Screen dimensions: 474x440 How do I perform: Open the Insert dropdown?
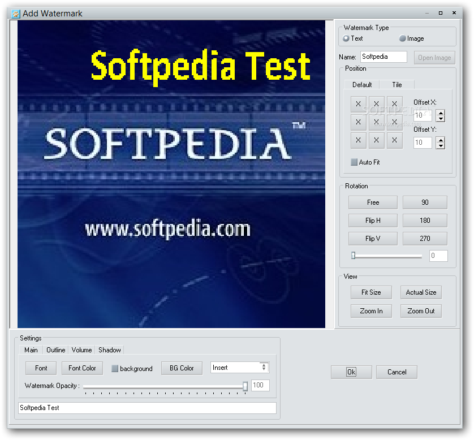(x=240, y=368)
